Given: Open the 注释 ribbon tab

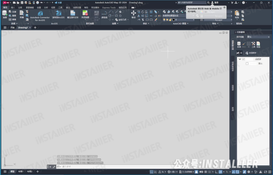Looking at the screenshot, I should tap(20, 8).
